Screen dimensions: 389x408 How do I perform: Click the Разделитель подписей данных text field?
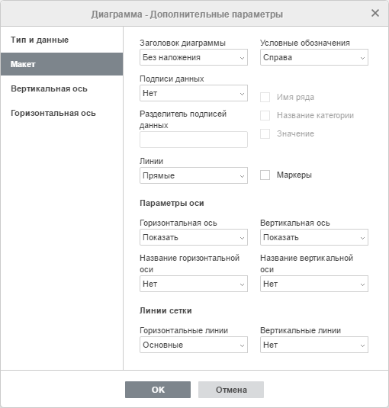click(194, 140)
